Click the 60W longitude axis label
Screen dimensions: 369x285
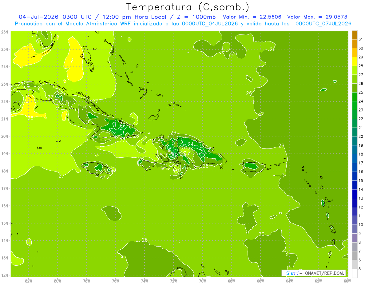point(347,280)
